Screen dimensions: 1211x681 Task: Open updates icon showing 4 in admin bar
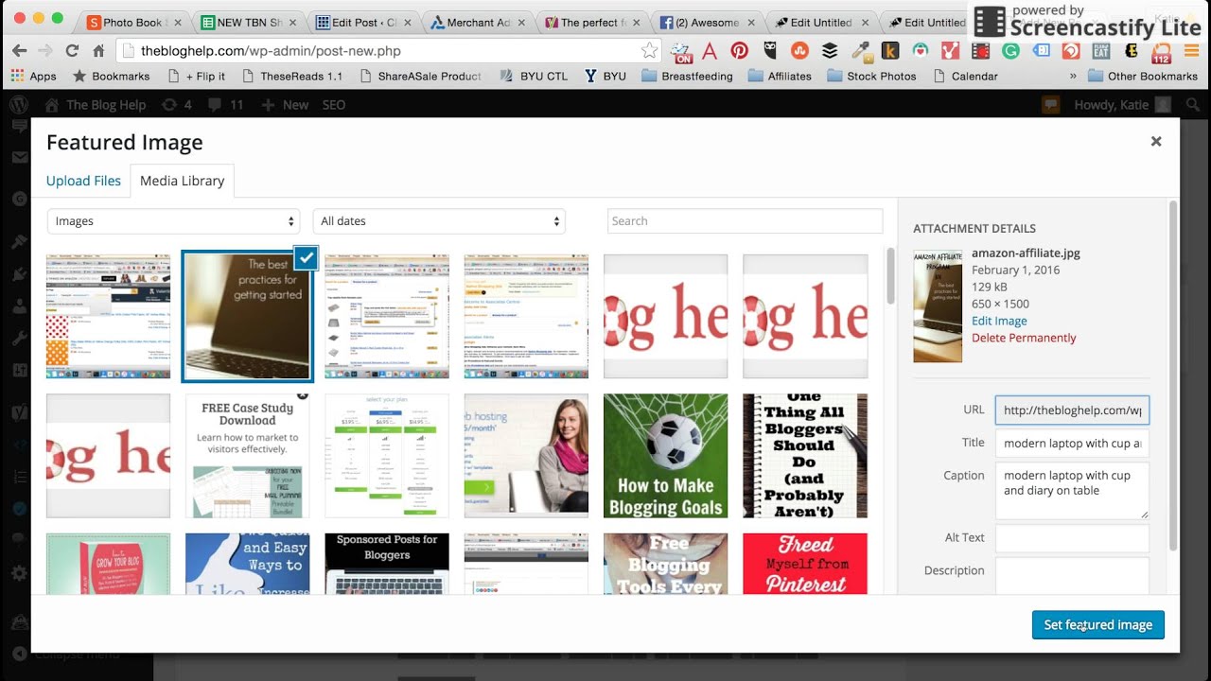click(x=177, y=105)
